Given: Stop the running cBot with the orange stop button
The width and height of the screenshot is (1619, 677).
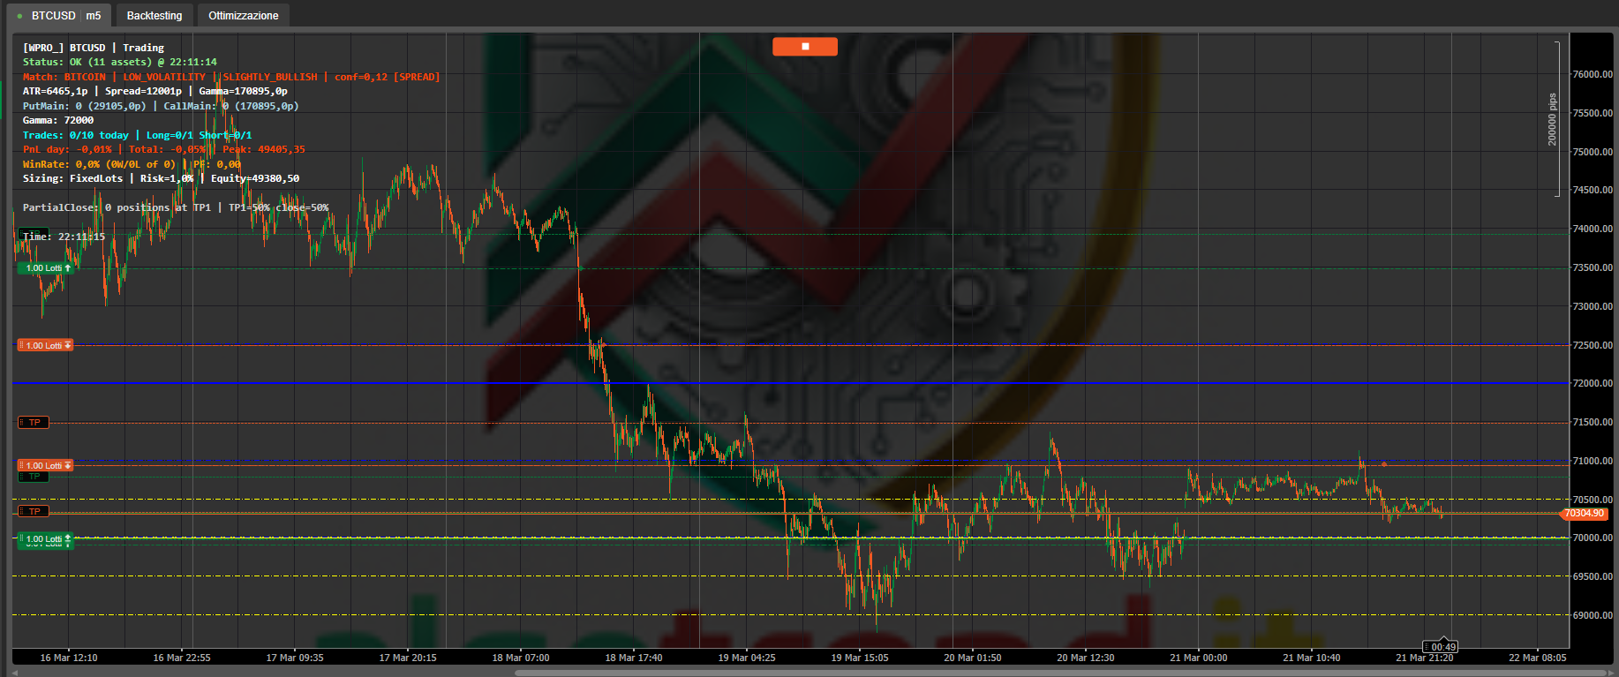Looking at the screenshot, I should [x=804, y=47].
